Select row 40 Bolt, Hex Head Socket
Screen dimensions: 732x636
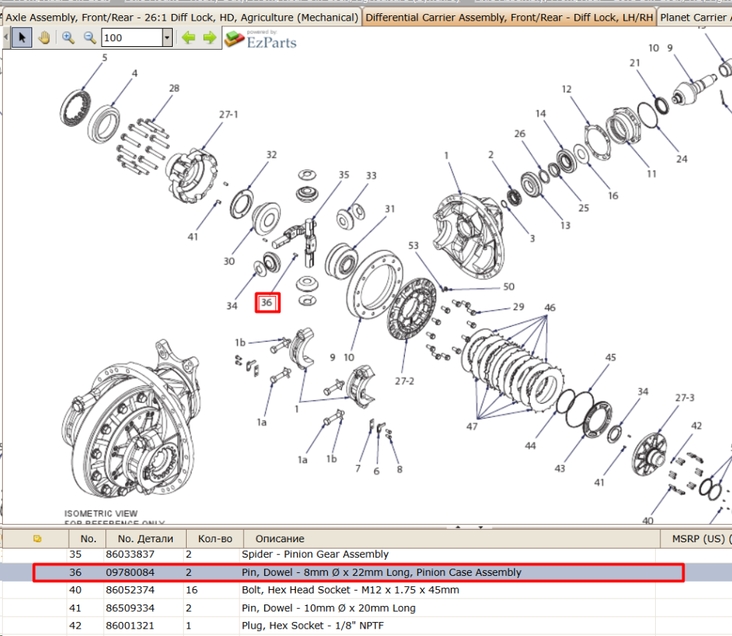pyautogui.click(x=367, y=590)
